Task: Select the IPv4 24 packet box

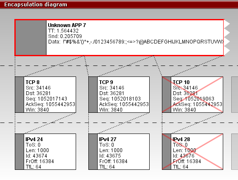Action: pyautogui.click(x=45, y=152)
